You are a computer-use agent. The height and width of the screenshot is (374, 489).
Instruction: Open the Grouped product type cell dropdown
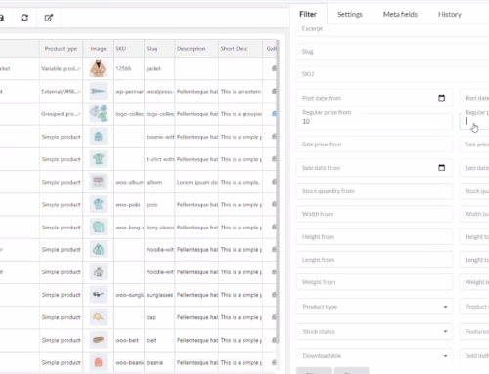point(61,114)
